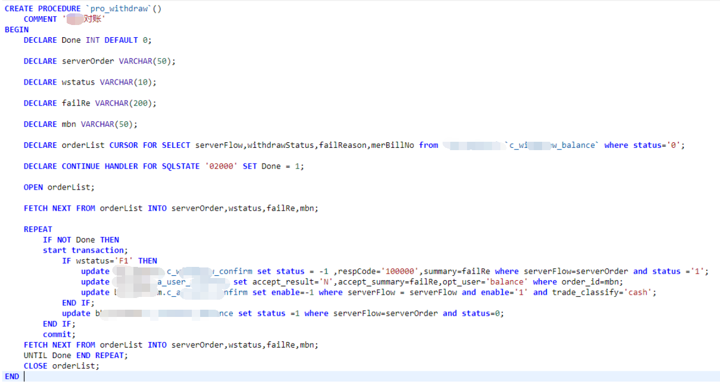Click the UNTIL Done END REPEAT line
This screenshot has width=720, height=387.
[x=67, y=355]
